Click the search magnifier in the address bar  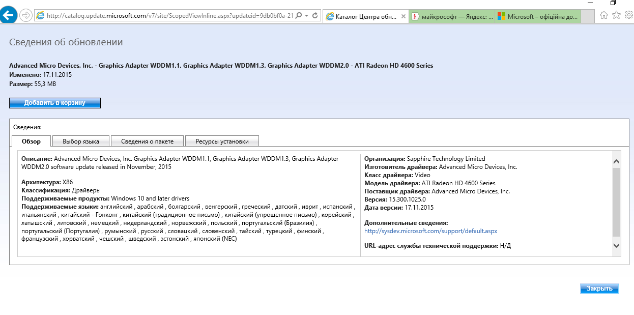click(298, 16)
